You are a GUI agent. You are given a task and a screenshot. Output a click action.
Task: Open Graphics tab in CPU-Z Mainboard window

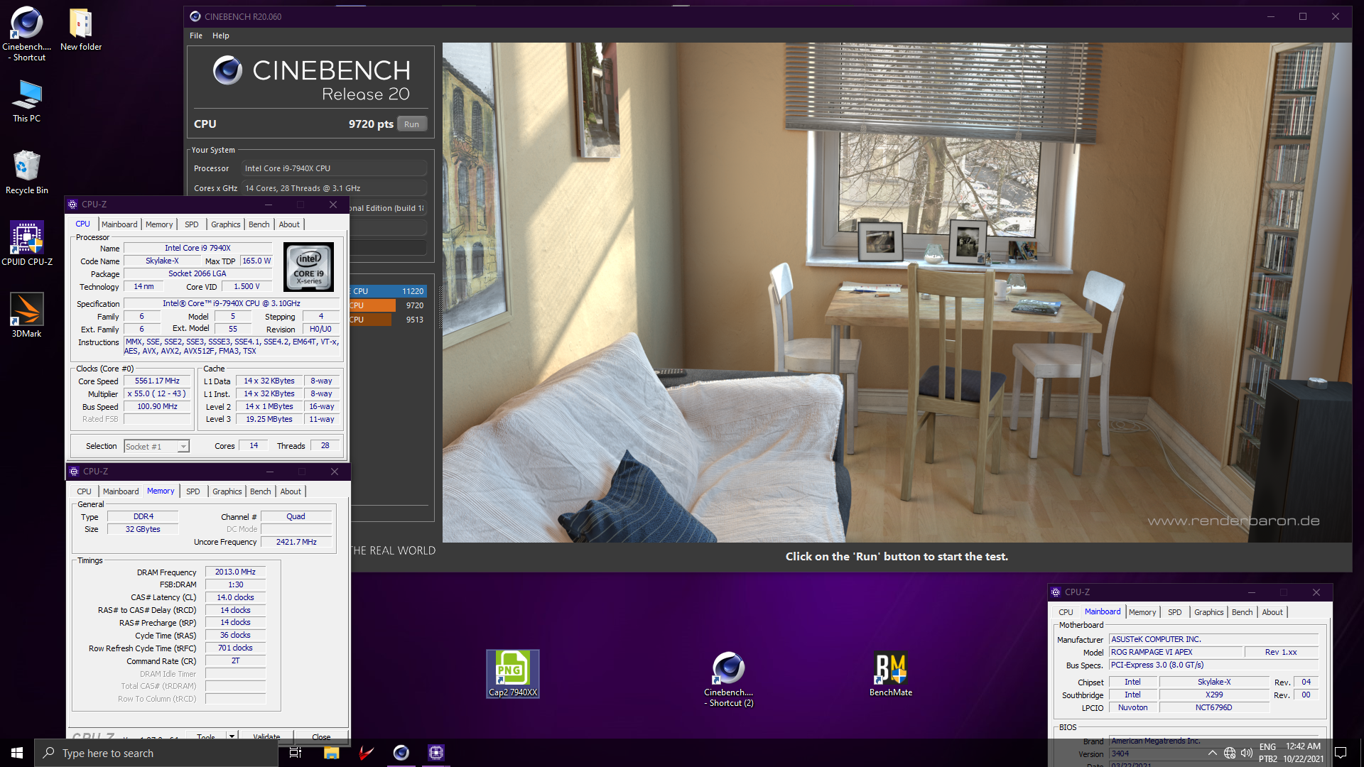[1209, 612]
